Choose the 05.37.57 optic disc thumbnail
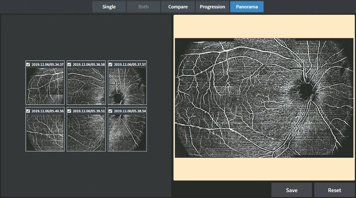This screenshot has height=198, width=356. click(x=127, y=86)
